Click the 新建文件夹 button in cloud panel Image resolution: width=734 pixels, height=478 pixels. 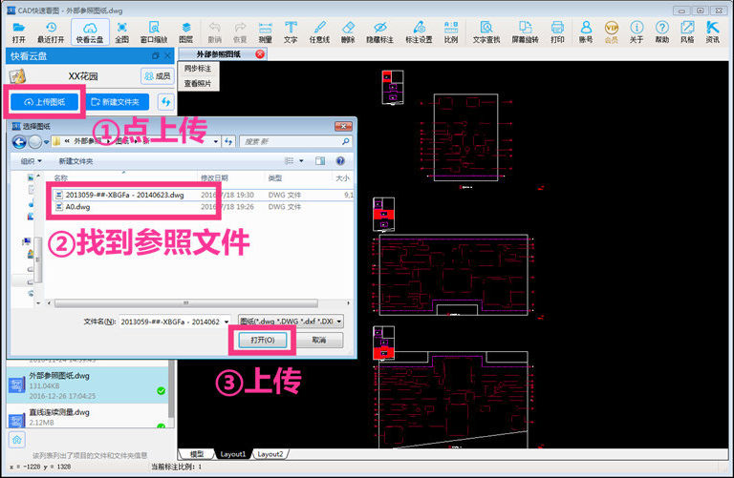coord(116,102)
